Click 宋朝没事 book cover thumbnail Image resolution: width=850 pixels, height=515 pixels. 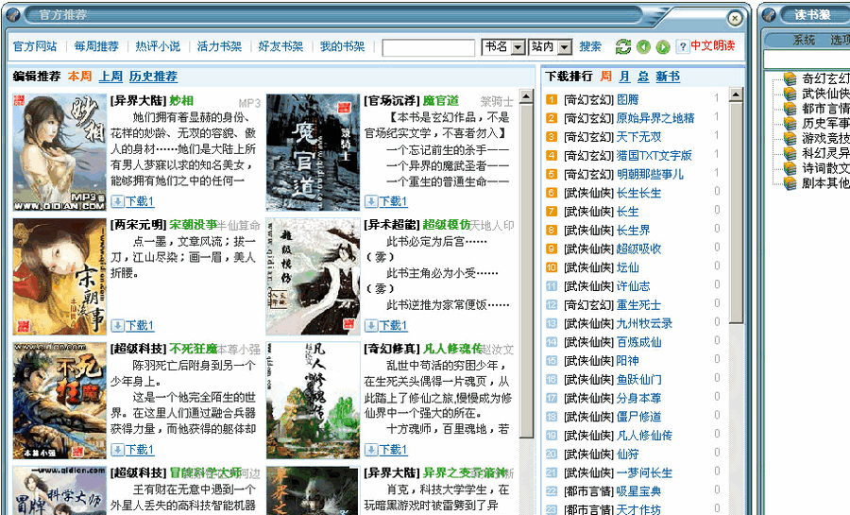pyautogui.click(x=59, y=277)
